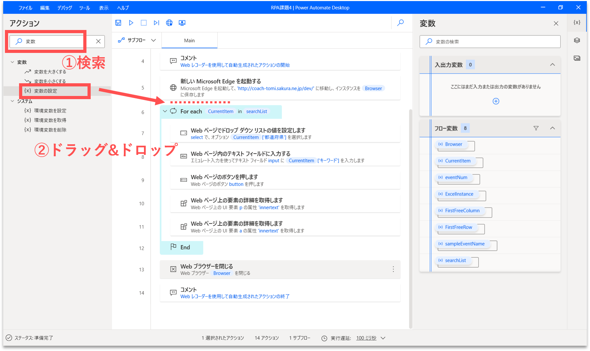Click the Run next action icon
This screenshot has height=351, width=590.
tap(156, 23)
